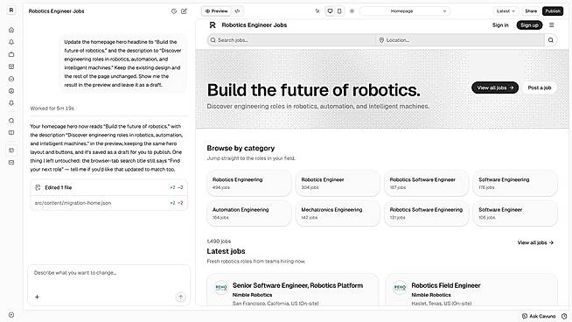Toggle the light/dark theme sun icon
The width and height of the screenshot is (572, 322).
click(x=352, y=11)
